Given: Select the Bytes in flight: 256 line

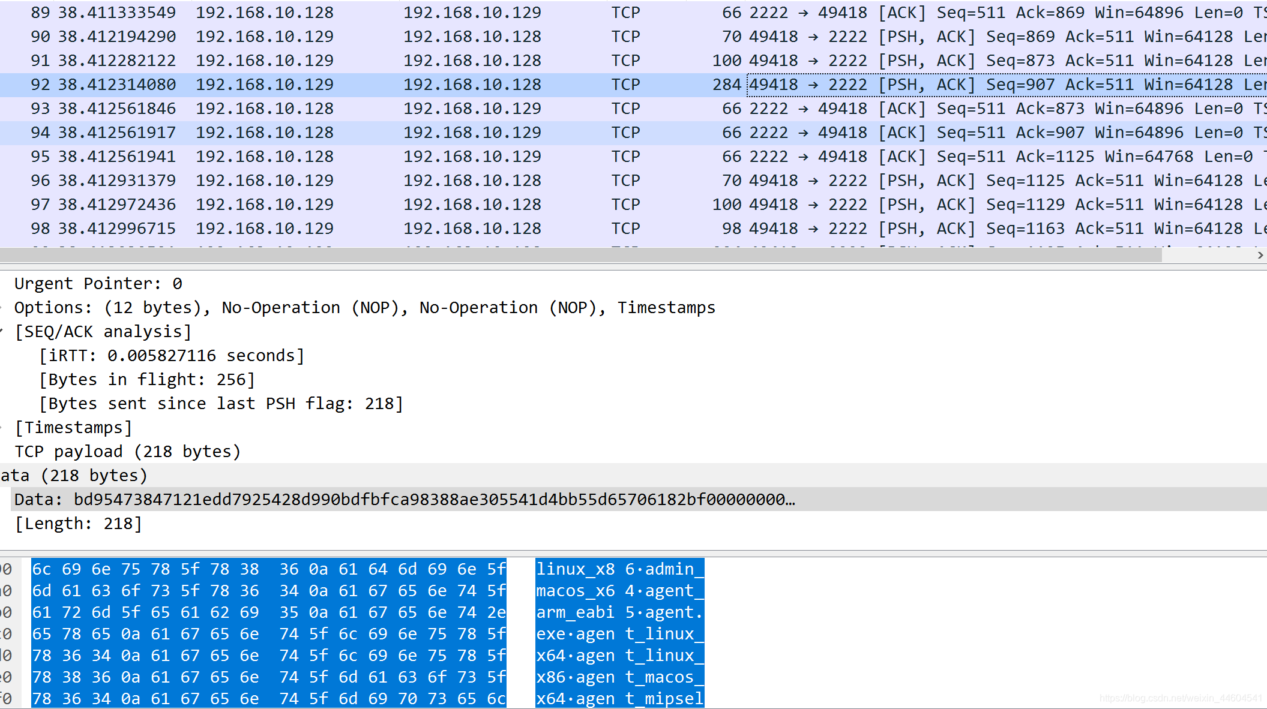Looking at the screenshot, I should [x=147, y=380].
